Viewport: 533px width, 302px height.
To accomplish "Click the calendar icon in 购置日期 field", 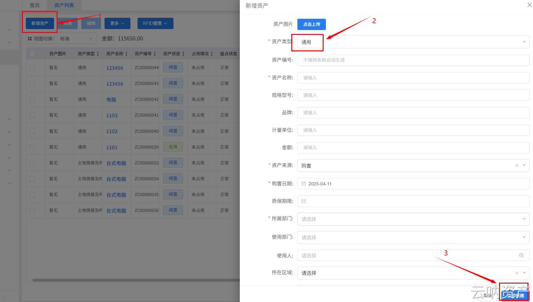I will pyautogui.click(x=304, y=184).
